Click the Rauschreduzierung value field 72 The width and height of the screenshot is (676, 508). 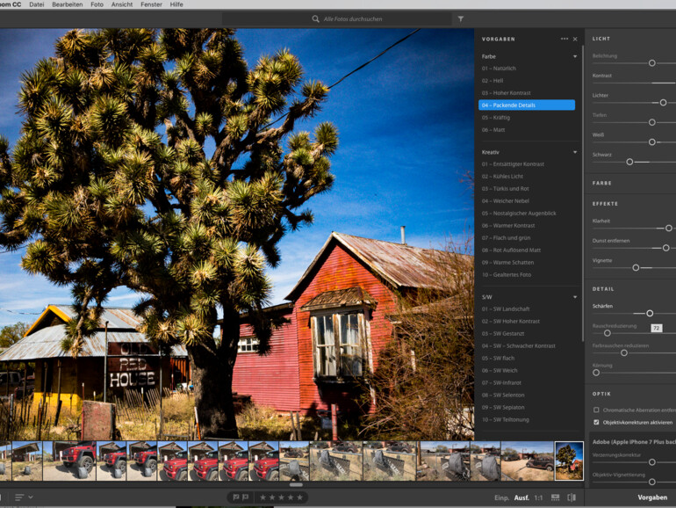coord(656,329)
